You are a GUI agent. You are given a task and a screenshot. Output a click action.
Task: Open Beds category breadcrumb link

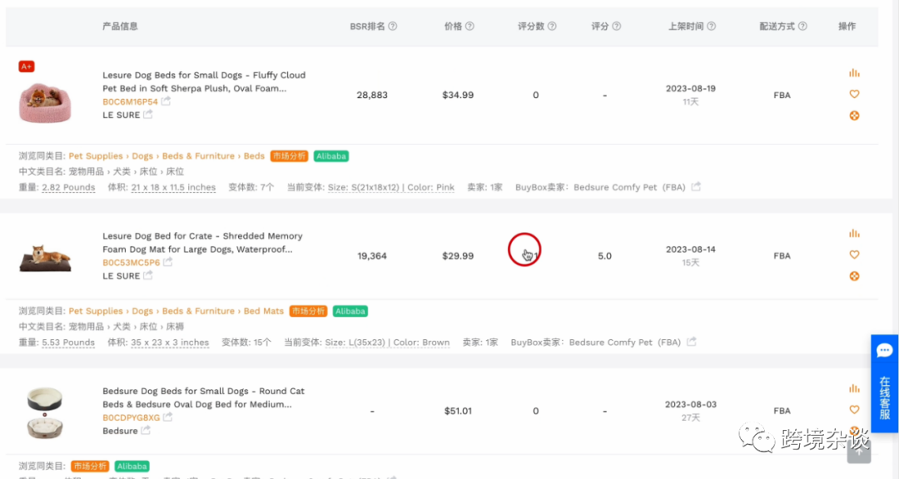pos(254,156)
